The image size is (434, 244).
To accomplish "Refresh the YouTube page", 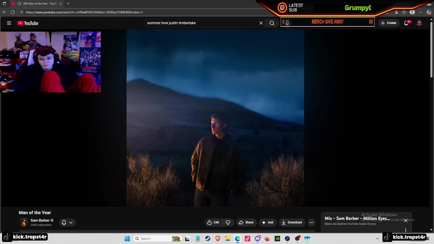I will click(13, 12).
